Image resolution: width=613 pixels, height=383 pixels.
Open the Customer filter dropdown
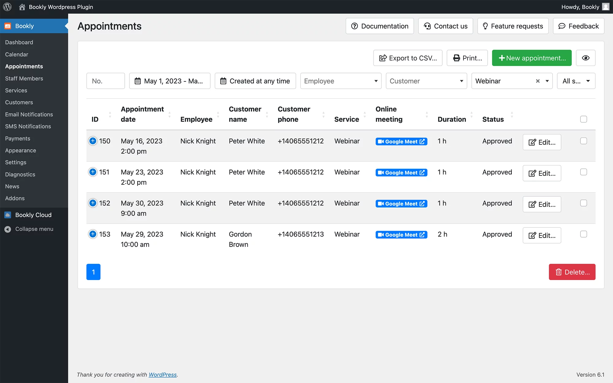pyautogui.click(x=426, y=81)
